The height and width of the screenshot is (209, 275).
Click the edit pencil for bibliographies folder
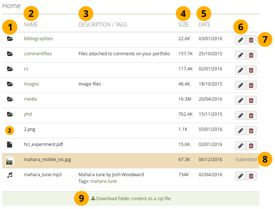point(240,40)
